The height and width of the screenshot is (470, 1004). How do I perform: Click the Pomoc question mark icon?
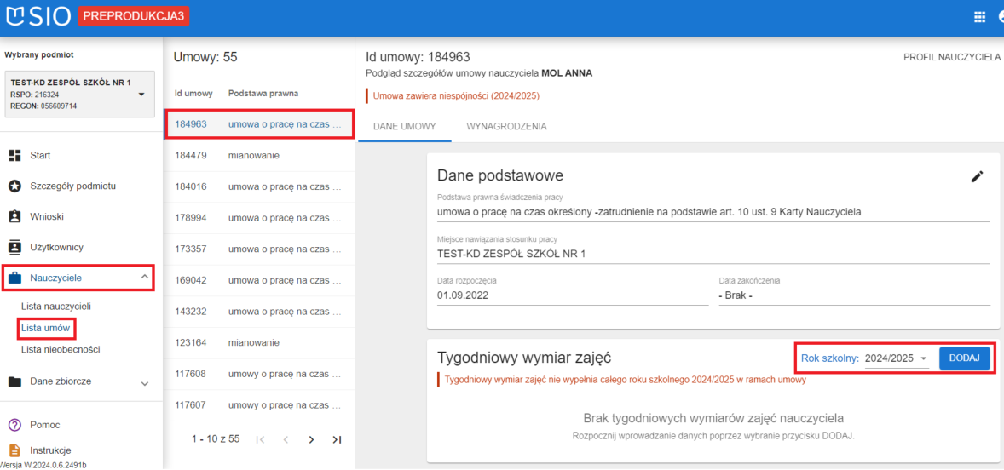tap(14, 425)
